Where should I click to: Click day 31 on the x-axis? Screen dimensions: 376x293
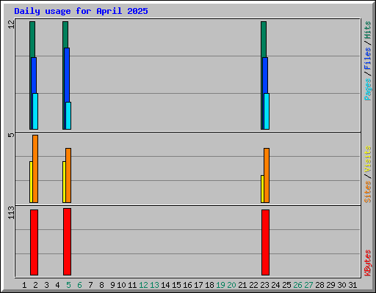pyautogui.click(x=352, y=285)
